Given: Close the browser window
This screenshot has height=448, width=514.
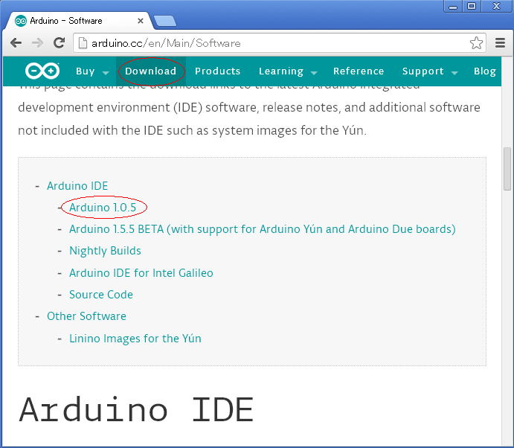Looking at the screenshot, I should pyautogui.click(x=496, y=6).
